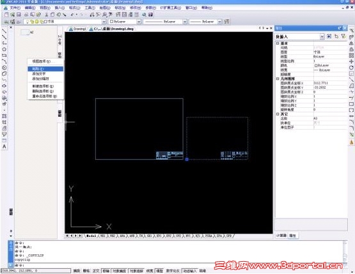Switch to the 计算器 calculator tab

281,236
